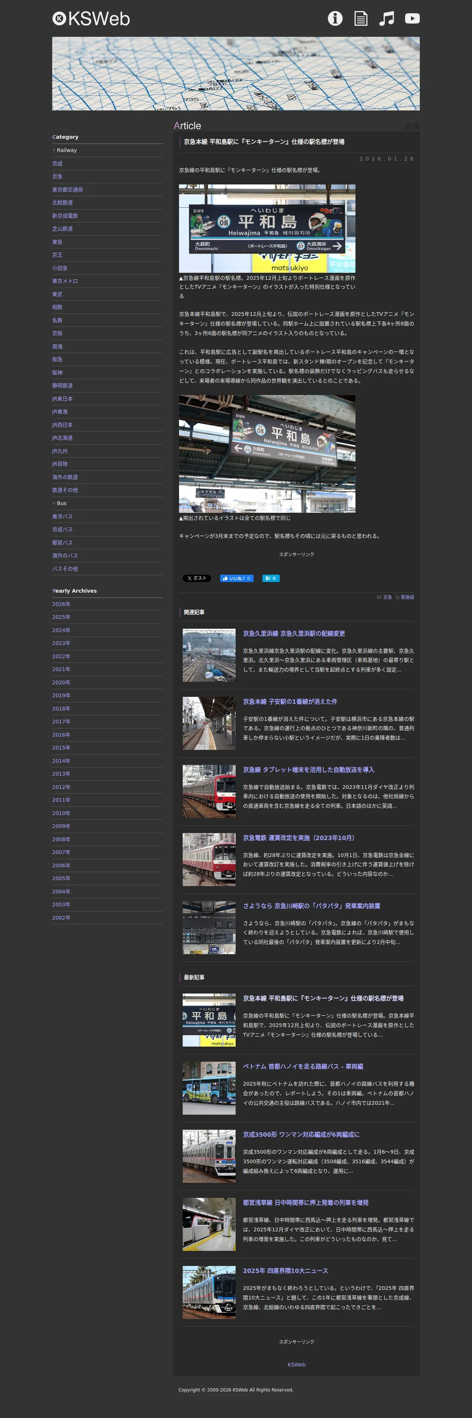Collapse the Bus category section
The height and width of the screenshot is (1418, 472).
[x=59, y=503]
